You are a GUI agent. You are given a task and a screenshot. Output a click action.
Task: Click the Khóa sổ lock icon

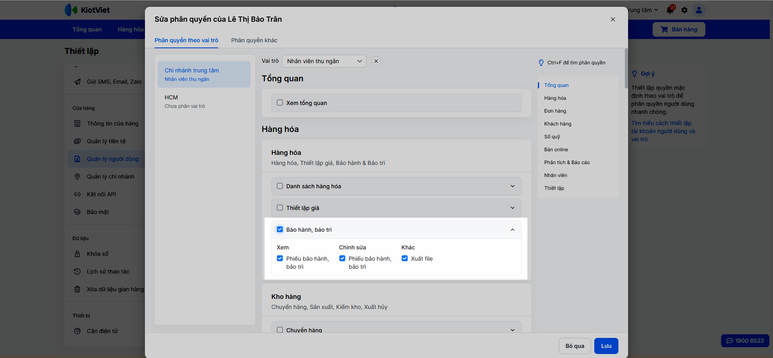pyautogui.click(x=77, y=254)
